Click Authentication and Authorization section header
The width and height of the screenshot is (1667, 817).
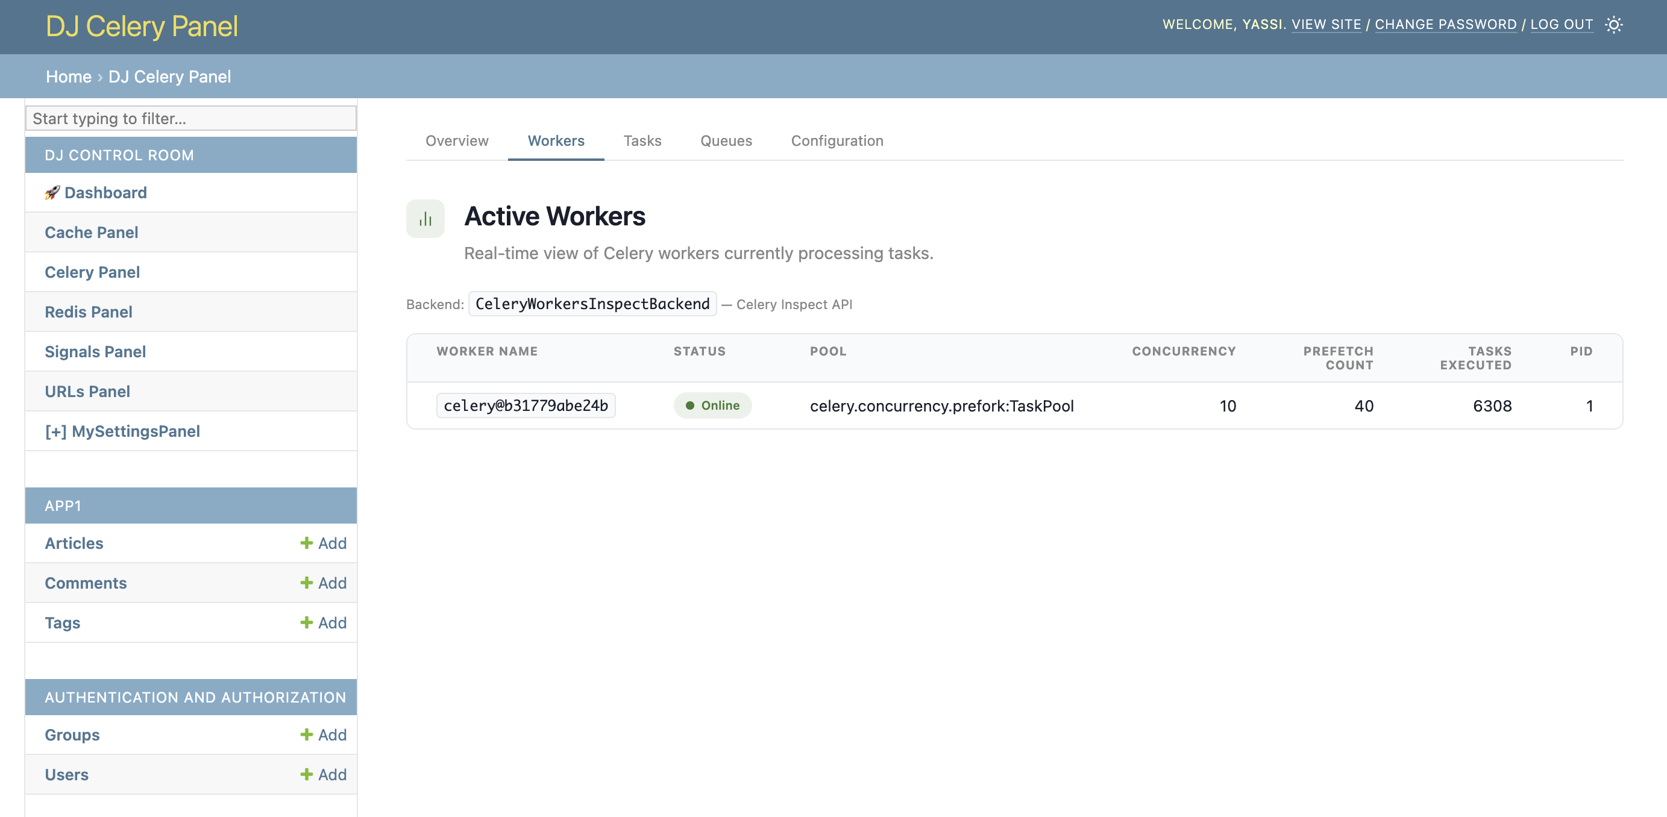[191, 696]
